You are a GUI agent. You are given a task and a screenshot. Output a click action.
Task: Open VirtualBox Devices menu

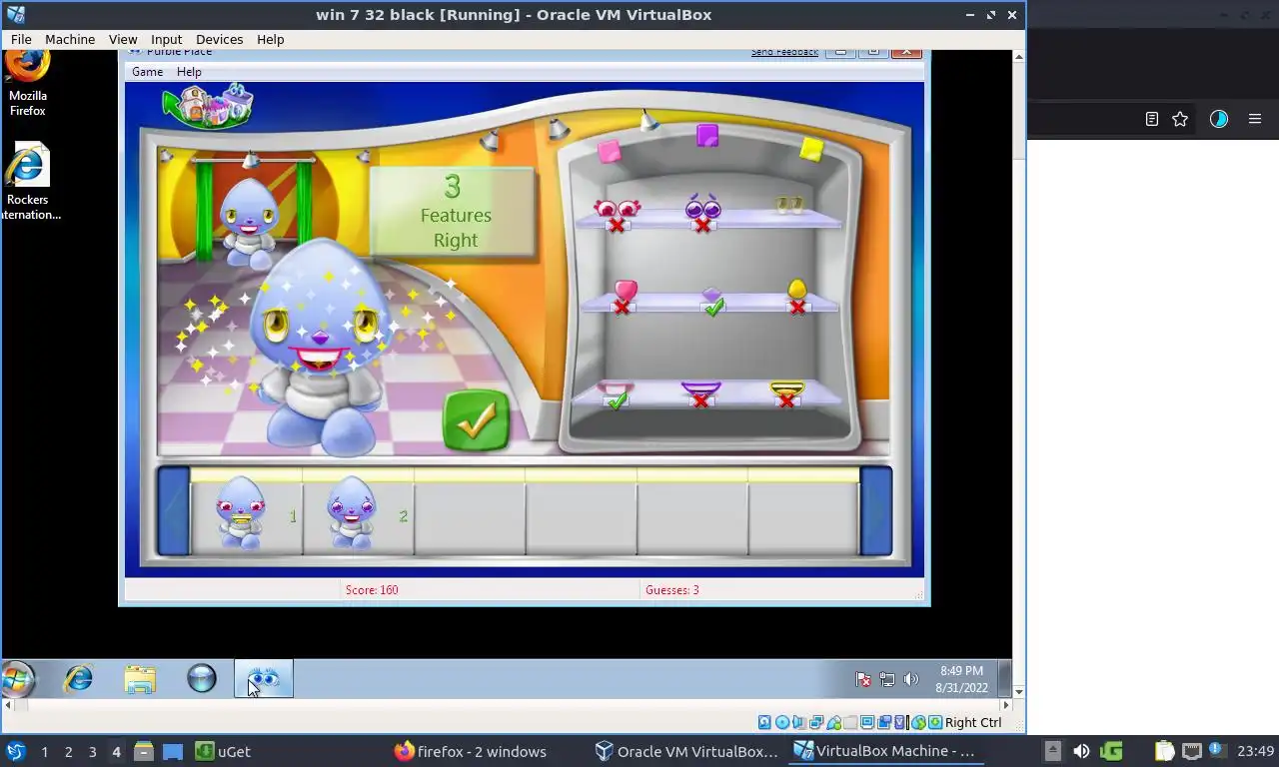click(x=219, y=39)
